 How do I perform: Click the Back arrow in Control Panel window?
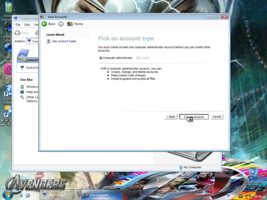[17, 33]
